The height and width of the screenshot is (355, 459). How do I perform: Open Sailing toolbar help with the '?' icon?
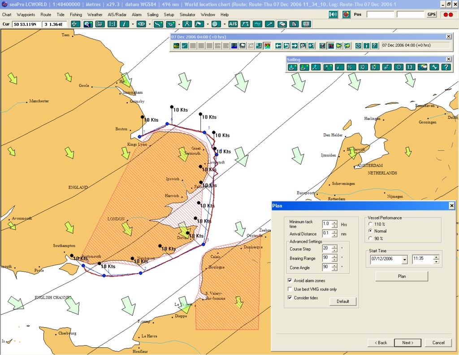pos(446,67)
